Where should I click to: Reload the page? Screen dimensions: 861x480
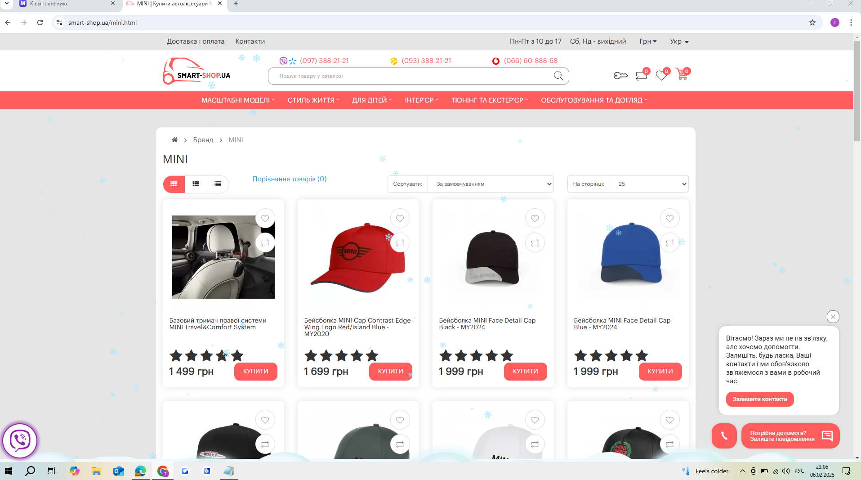[40, 22]
